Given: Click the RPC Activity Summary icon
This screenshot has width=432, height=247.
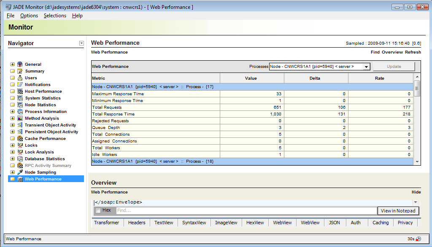Looking at the screenshot, I should 20,166.
